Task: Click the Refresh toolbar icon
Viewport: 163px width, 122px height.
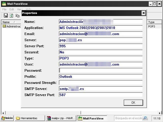Action: [x=11, y=16]
